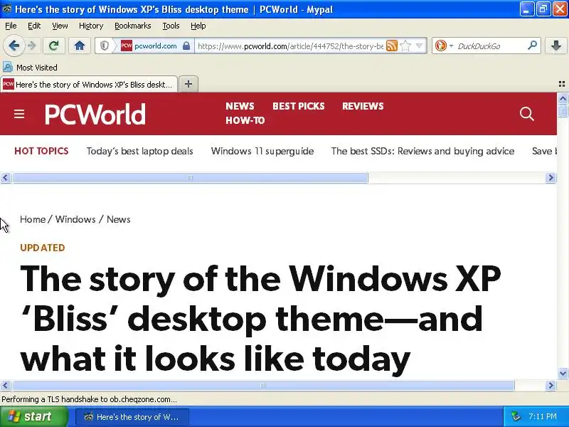The width and height of the screenshot is (569, 427).
Task: Click the hot topics horizontal scrollbar thumb
Action: click(x=190, y=177)
